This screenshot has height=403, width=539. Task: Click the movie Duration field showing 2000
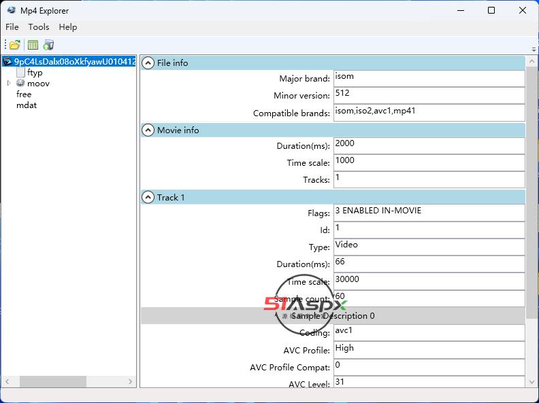point(429,145)
